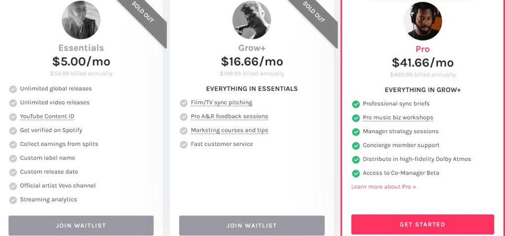Screen dimensions: 505x236
Task: Click the green checkmark beside Access to Co-Manager Beta
Action: 356,174
